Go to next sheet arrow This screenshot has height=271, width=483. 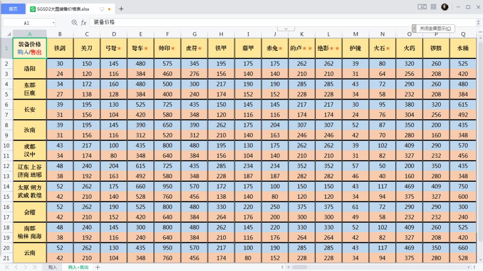(25, 267)
